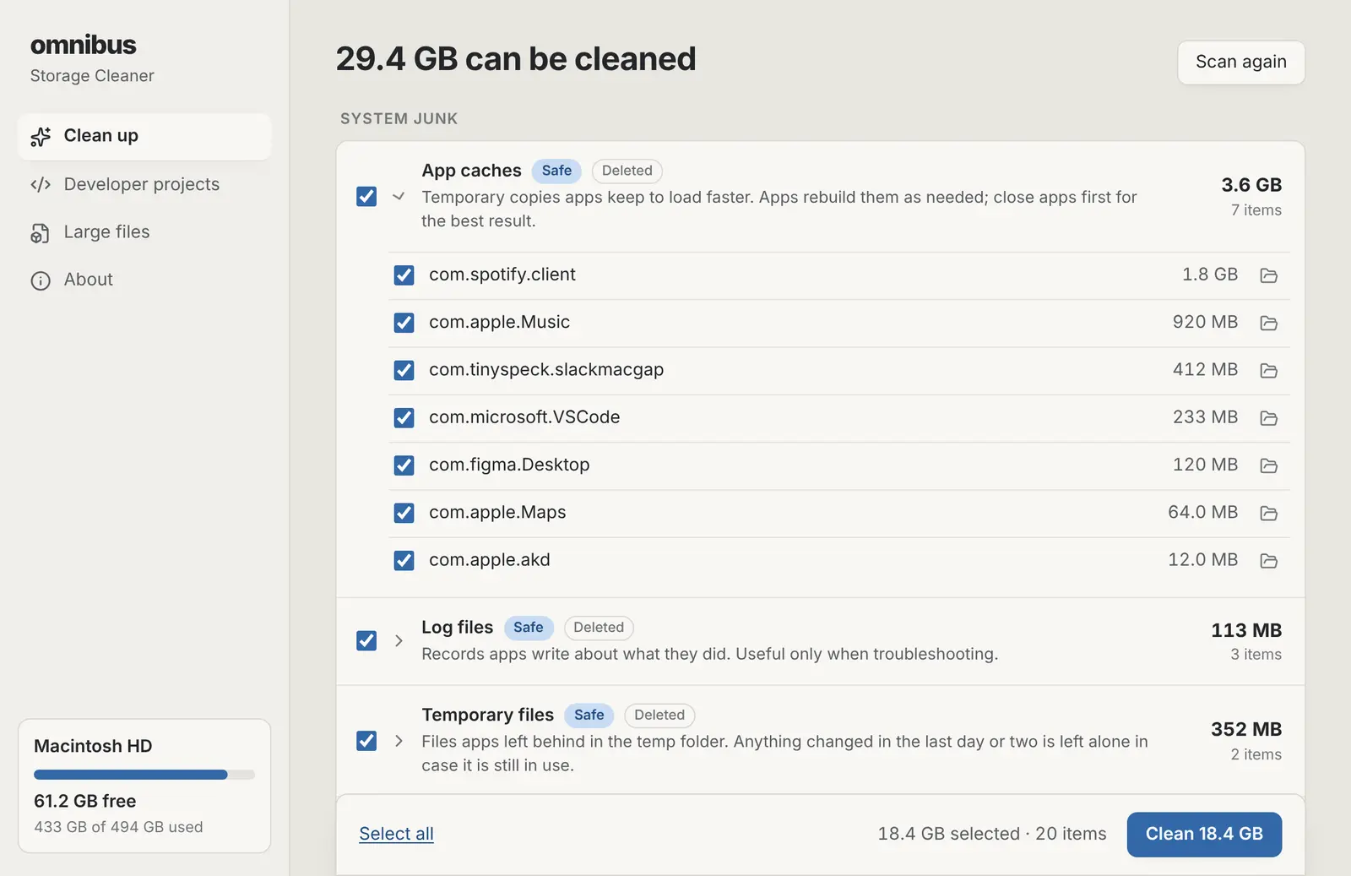Click the Deleted badge on Log files
1351x876 pixels.
(599, 628)
